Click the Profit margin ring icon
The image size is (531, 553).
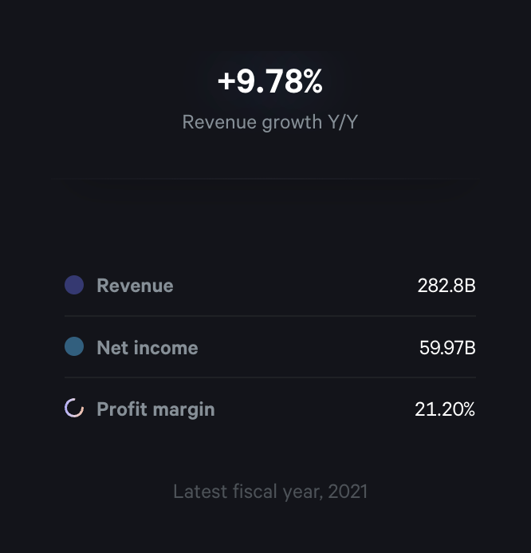tap(74, 409)
